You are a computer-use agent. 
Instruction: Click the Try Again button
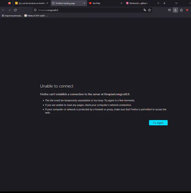(x=158, y=123)
